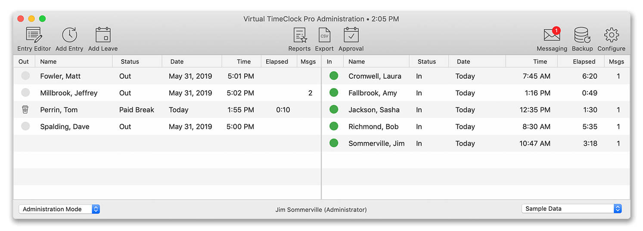Image resolution: width=643 pixels, height=231 pixels.
Task: Sort the in-list by Msgs header
Action: (x=616, y=61)
